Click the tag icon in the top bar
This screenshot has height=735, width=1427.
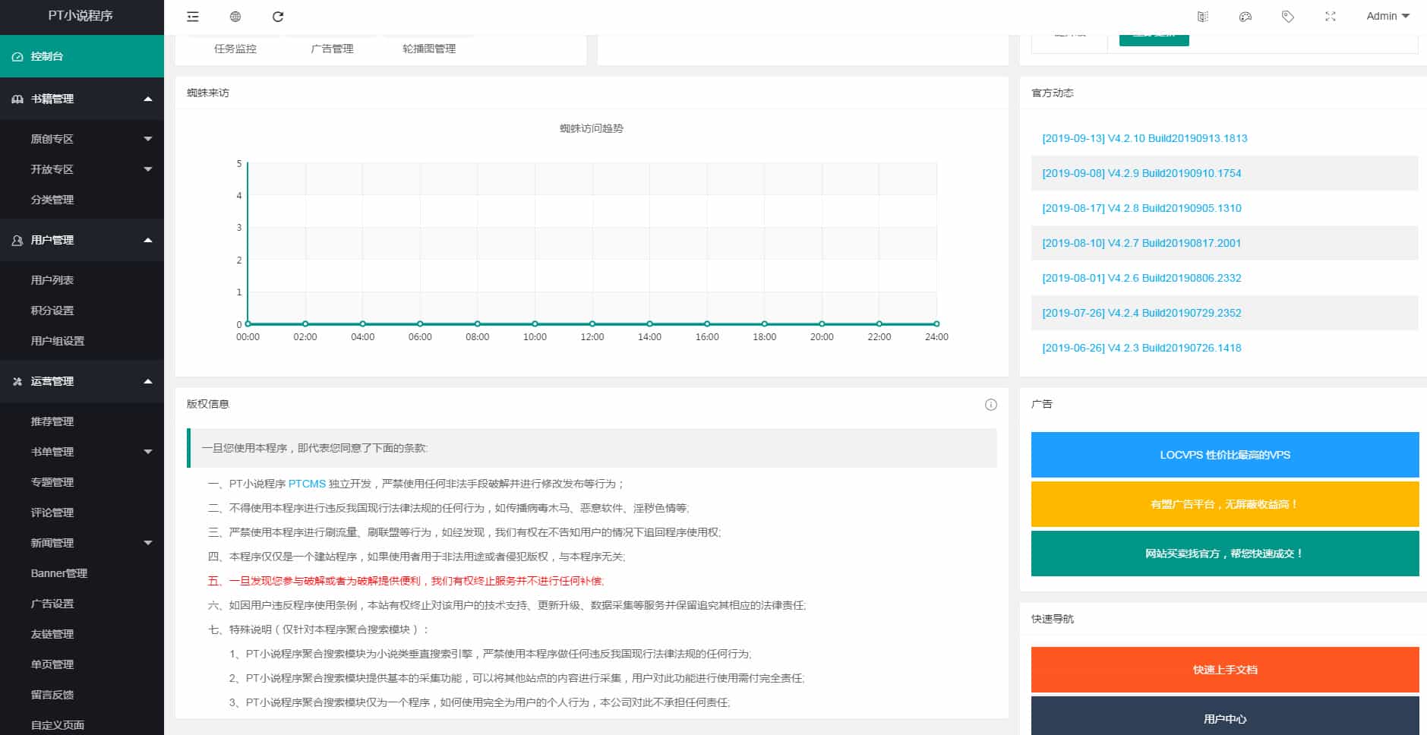[1287, 17]
